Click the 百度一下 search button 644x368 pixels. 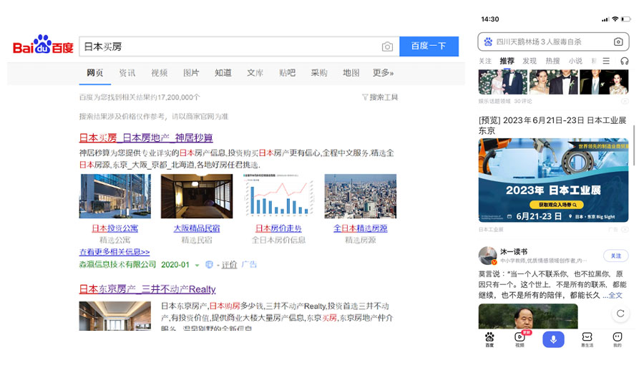click(x=429, y=46)
